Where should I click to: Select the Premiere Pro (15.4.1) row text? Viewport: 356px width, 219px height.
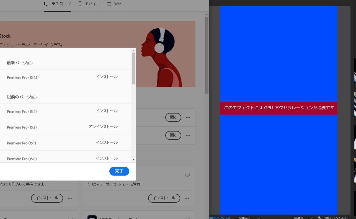[23, 78]
